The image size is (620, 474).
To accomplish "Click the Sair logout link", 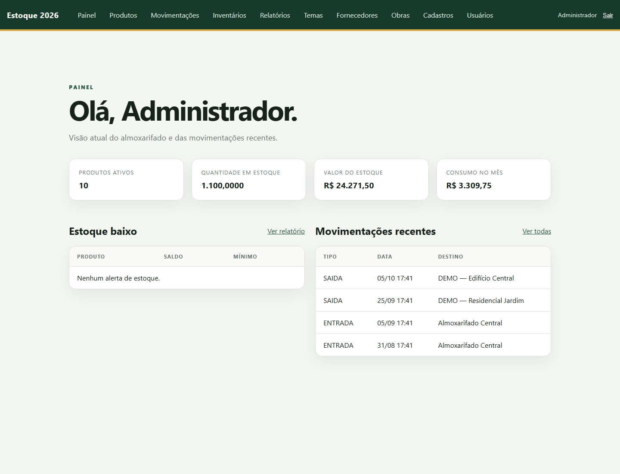I will pyautogui.click(x=608, y=15).
